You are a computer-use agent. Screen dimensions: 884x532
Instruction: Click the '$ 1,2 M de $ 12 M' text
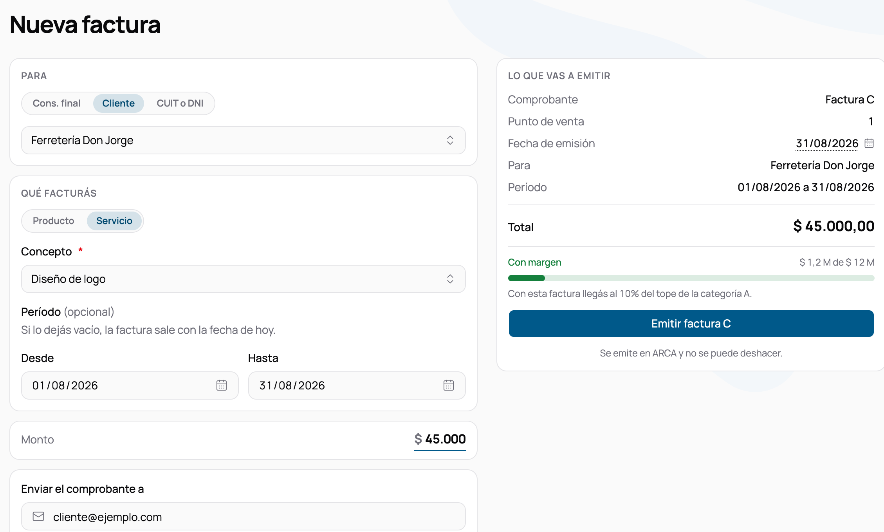[837, 262]
